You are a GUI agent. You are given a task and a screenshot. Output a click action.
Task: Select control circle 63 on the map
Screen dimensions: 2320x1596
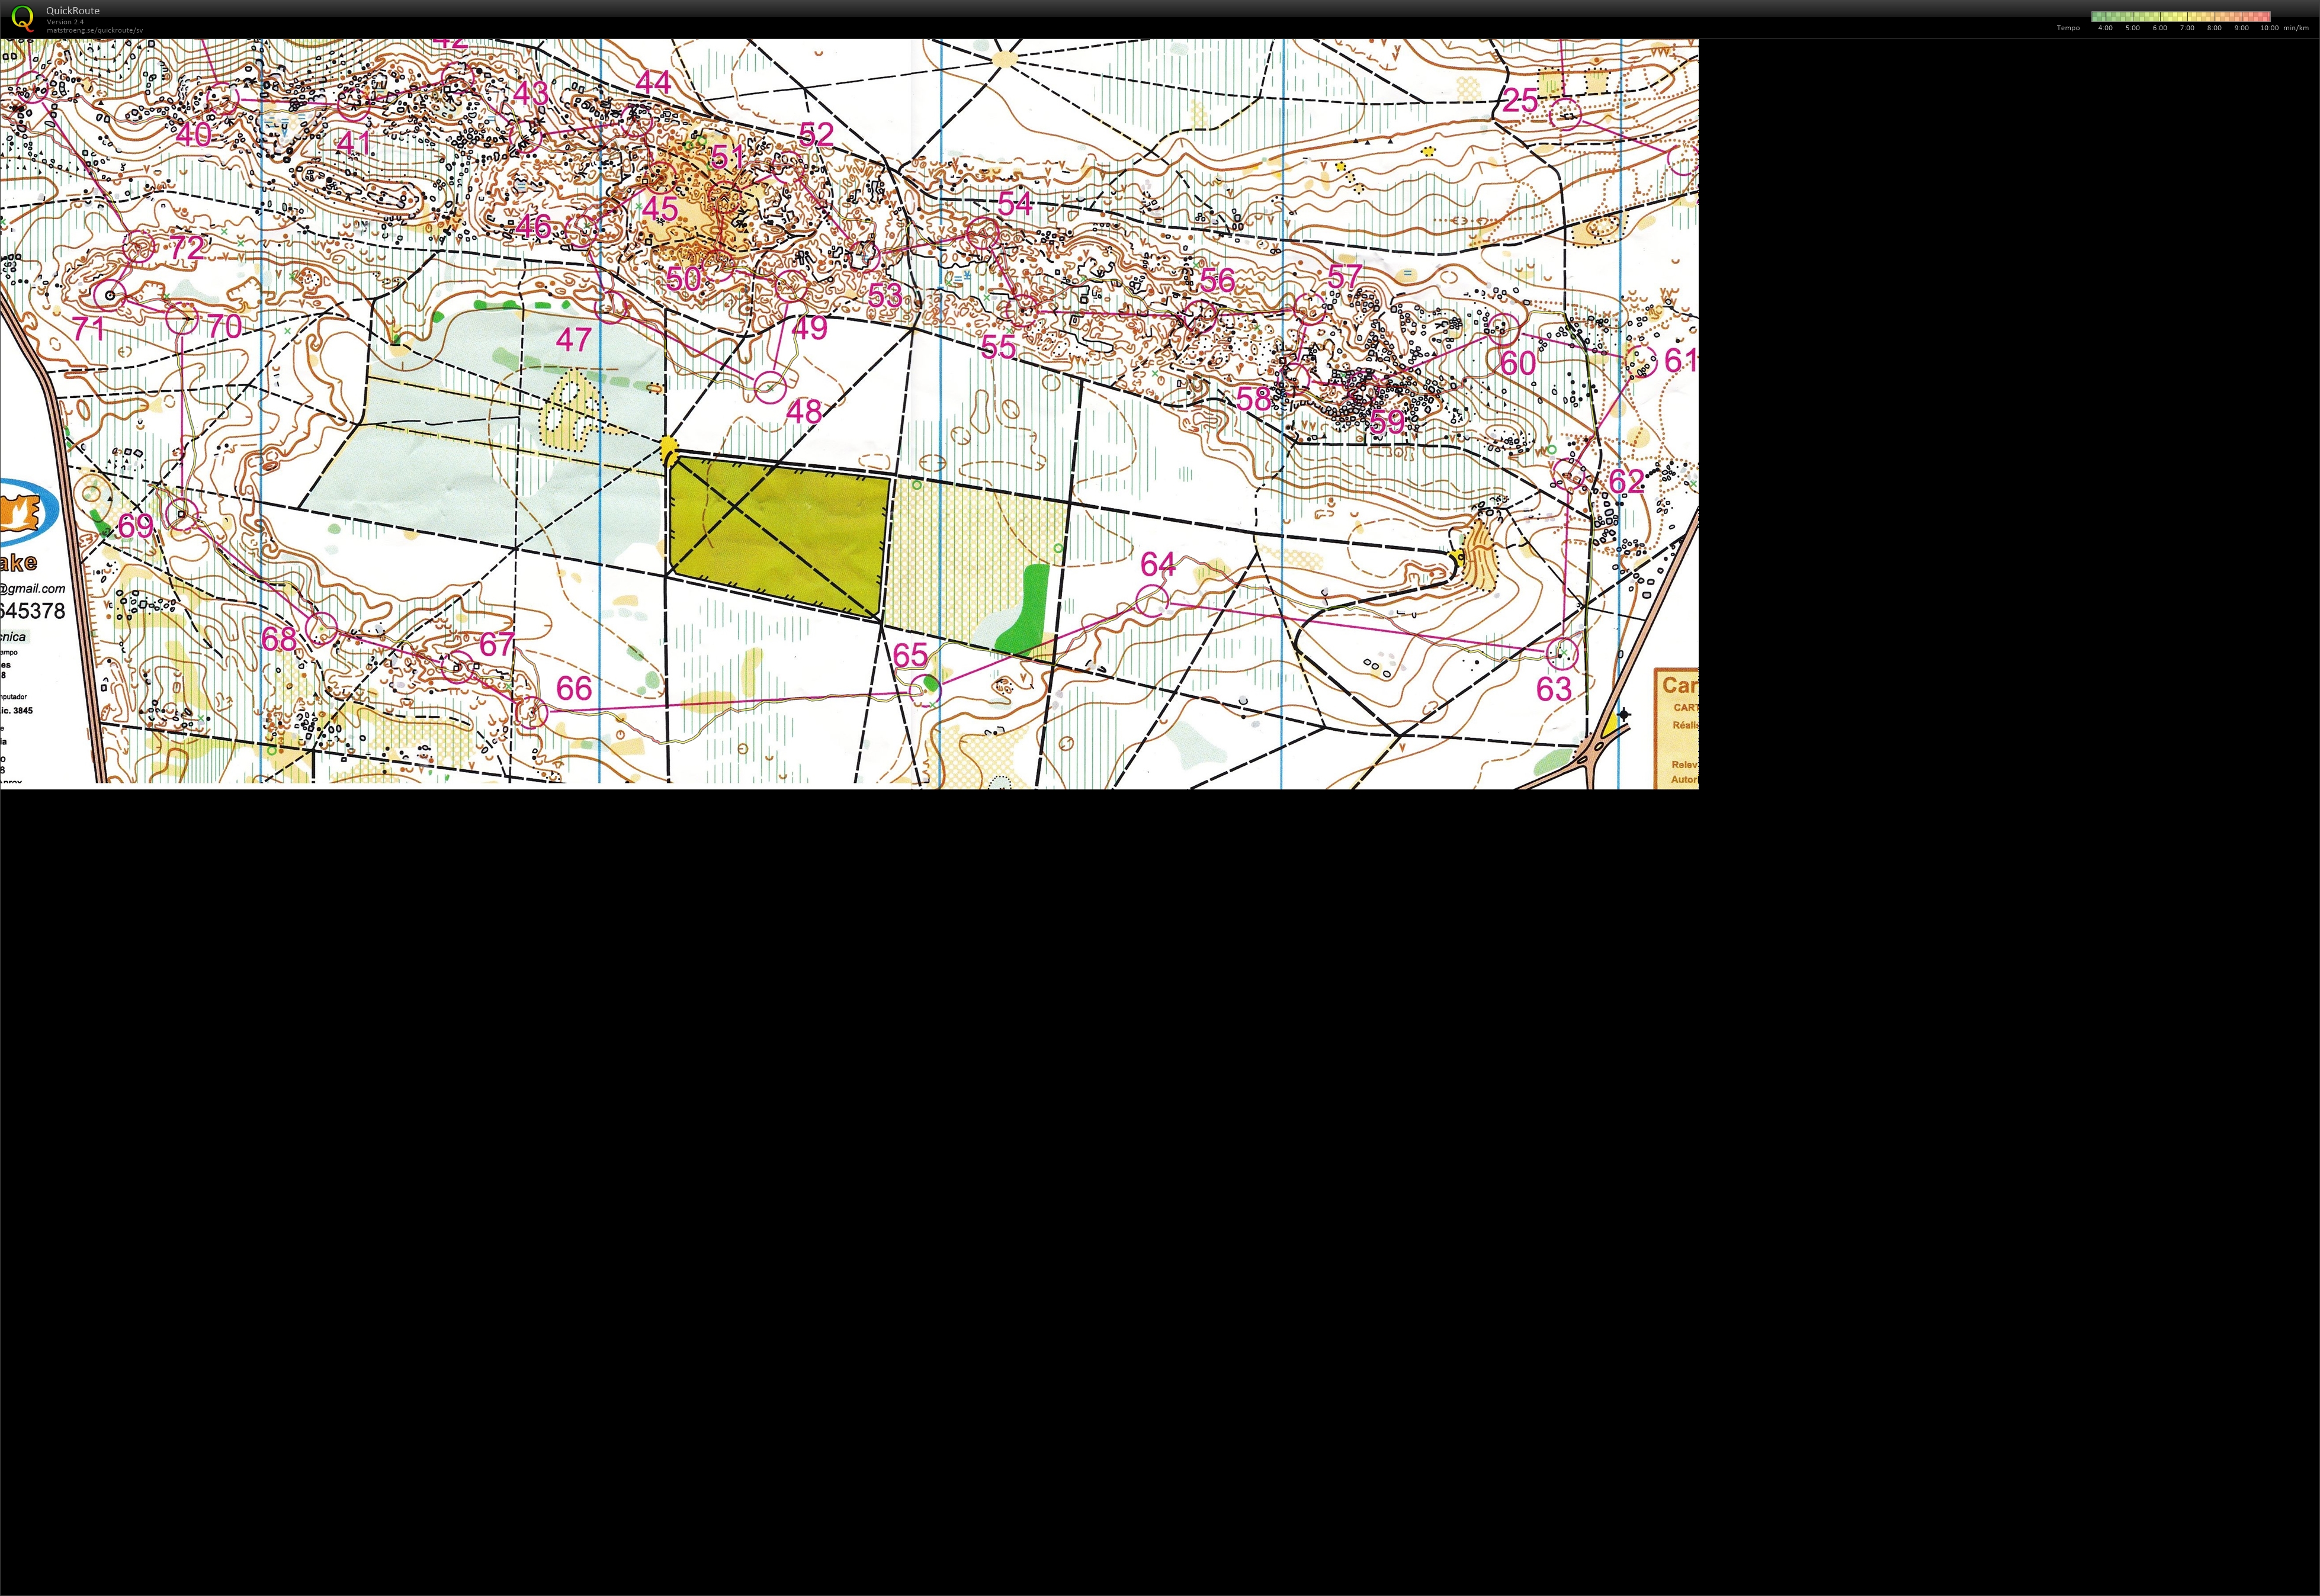click(x=1562, y=654)
